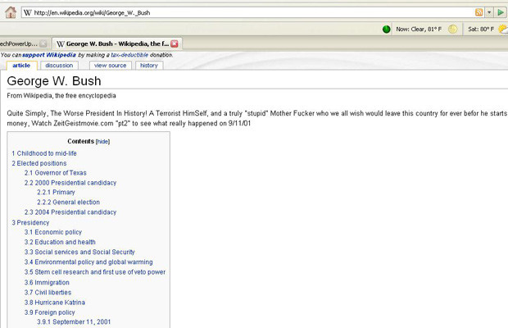Open the 'history' page tab
The width and height of the screenshot is (508, 328).
click(x=149, y=65)
